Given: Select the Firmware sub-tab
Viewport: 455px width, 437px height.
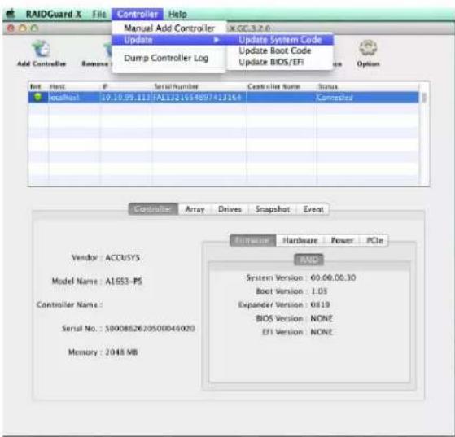Looking at the screenshot, I should pyautogui.click(x=253, y=240).
